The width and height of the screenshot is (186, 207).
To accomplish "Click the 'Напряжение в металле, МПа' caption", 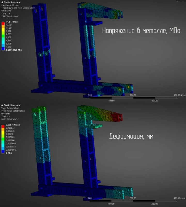I will tap(141, 31).
